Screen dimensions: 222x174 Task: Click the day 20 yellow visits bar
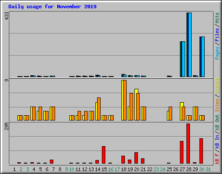pyautogui.click(x=136, y=104)
